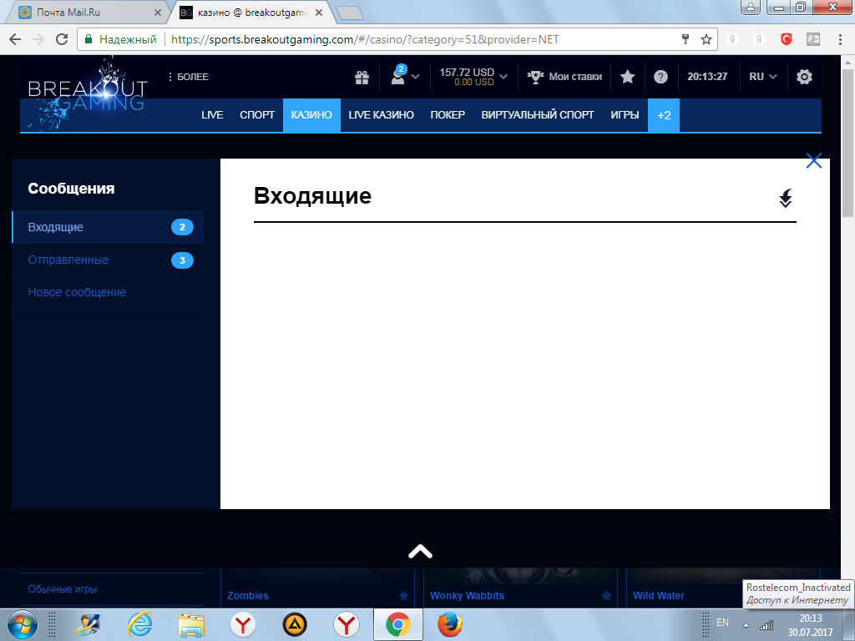Click the network signal tray icon

[766, 624]
